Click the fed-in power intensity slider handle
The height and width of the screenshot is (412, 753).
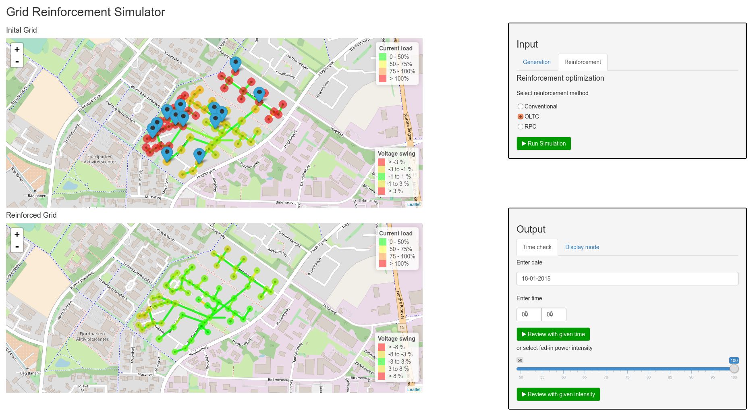point(734,368)
